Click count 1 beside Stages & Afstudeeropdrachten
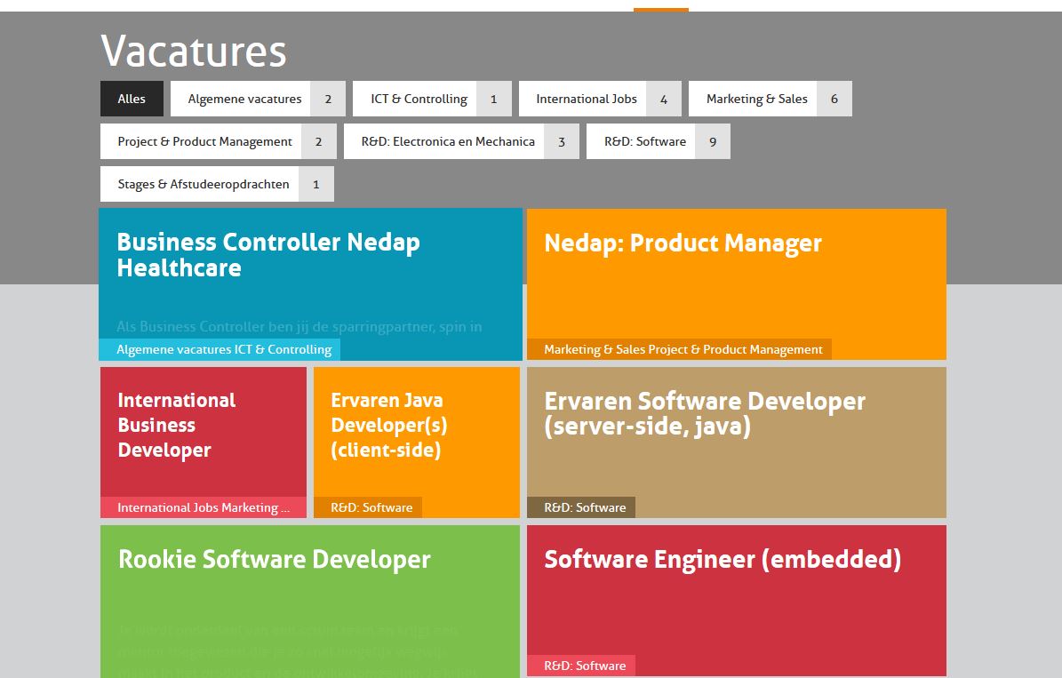The image size is (1062, 678). coord(316,184)
